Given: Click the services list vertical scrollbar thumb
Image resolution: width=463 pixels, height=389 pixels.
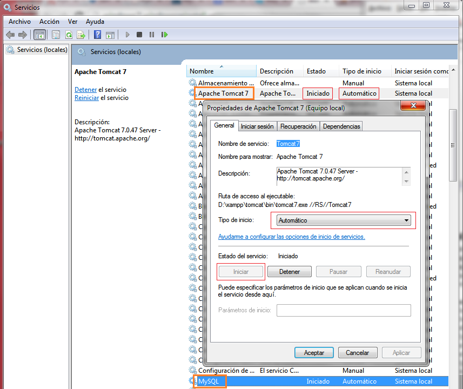Looking at the screenshot, I should (453, 145).
